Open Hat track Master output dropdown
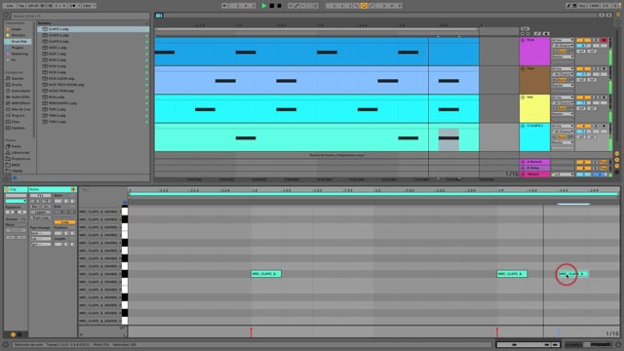The height and width of the screenshot is (351, 624). 563,114
